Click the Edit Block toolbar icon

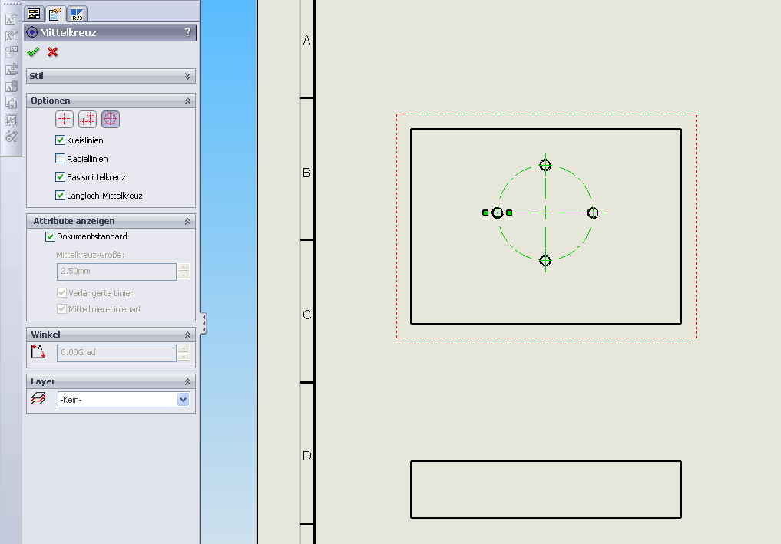pyautogui.click(x=11, y=36)
